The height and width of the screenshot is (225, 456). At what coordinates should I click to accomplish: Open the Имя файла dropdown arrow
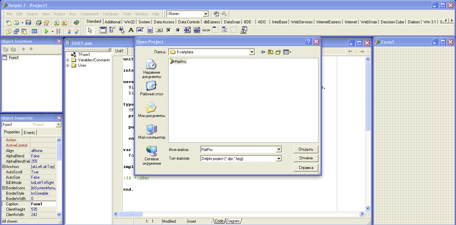click(x=279, y=150)
